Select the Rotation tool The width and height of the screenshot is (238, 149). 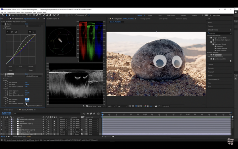[x=27, y=15]
